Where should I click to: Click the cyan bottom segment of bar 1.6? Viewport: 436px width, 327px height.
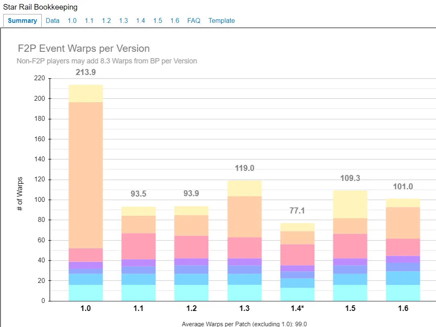(x=403, y=293)
